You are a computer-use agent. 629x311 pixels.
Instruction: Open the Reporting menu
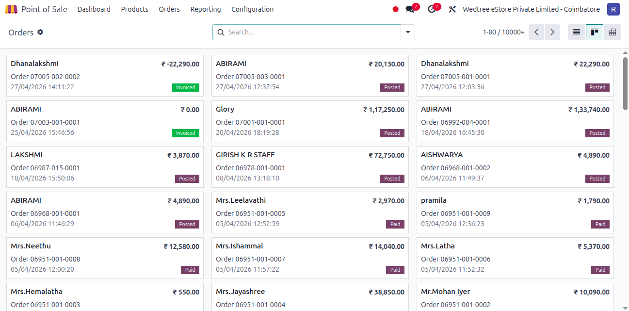(206, 9)
